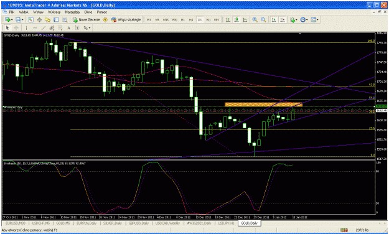Open the Strategy Tester magnifier icon

65,19
